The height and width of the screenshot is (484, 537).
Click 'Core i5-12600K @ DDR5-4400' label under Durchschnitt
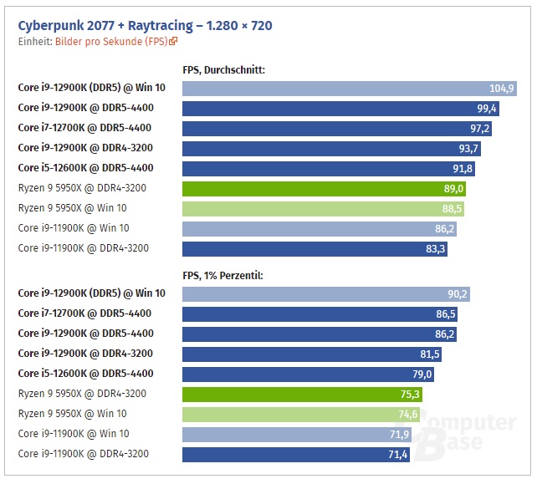(x=85, y=168)
